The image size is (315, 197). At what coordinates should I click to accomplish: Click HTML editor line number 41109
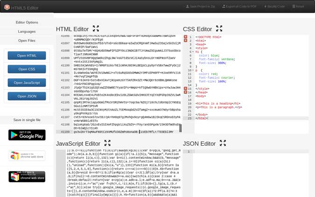coord(65,132)
